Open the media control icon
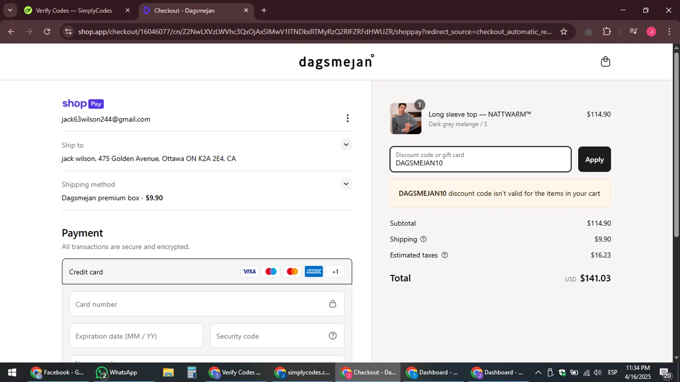680x382 pixels. click(633, 32)
